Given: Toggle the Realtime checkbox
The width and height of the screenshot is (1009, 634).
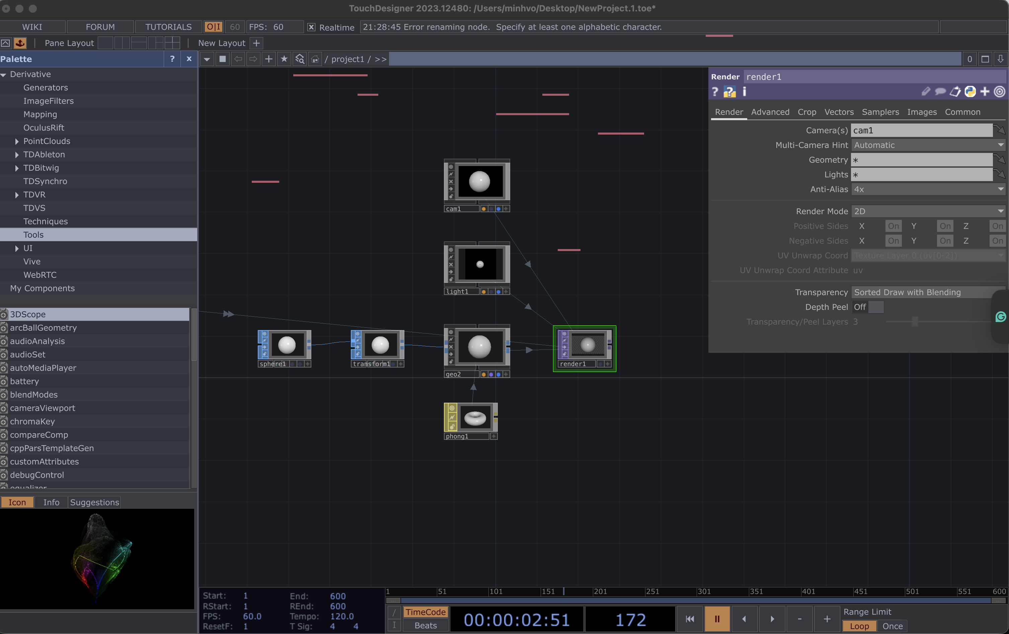Looking at the screenshot, I should 311,27.
